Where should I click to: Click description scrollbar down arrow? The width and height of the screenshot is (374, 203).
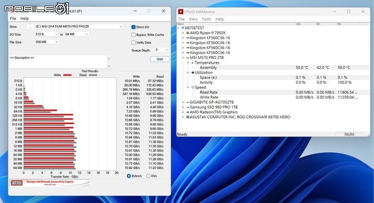click(109, 66)
